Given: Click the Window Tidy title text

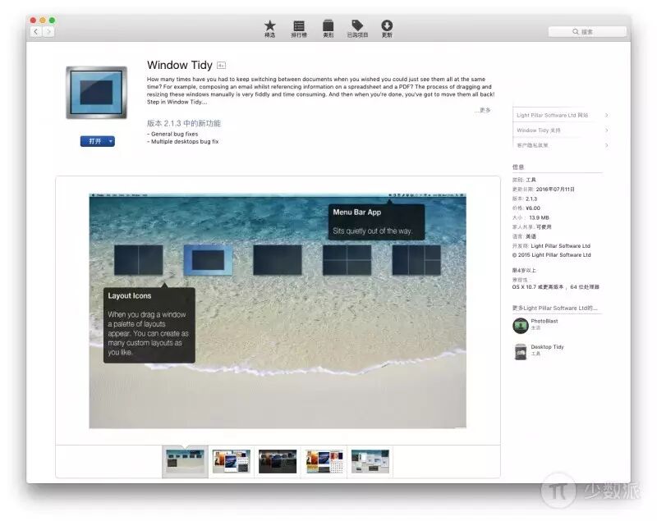Looking at the screenshot, I should pyautogui.click(x=180, y=65).
